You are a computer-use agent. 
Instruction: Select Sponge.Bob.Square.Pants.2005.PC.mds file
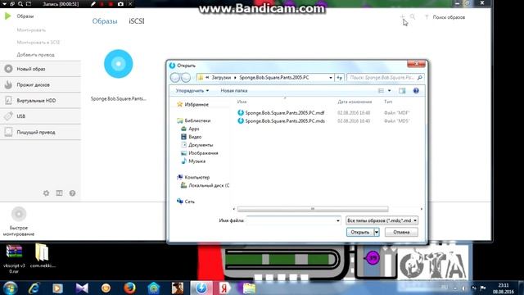point(281,121)
